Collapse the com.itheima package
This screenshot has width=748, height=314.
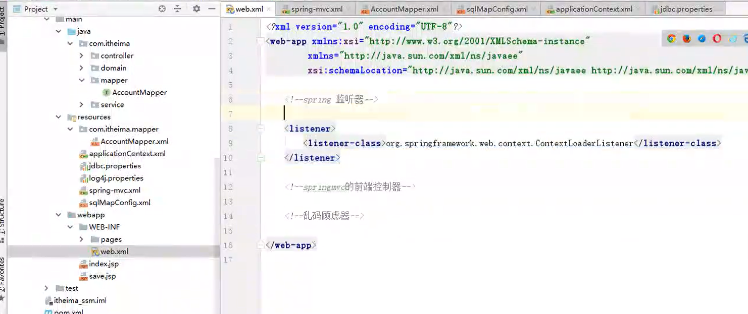pyautogui.click(x=70, y=43)
